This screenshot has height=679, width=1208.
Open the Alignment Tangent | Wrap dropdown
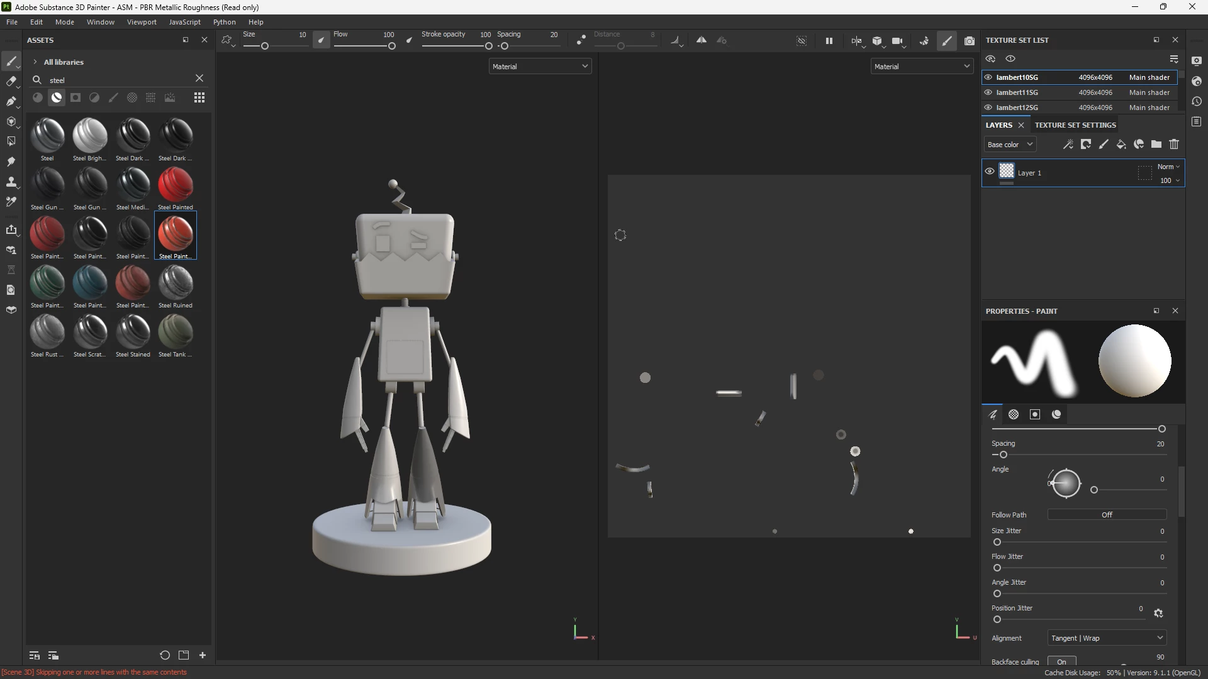1107,638
